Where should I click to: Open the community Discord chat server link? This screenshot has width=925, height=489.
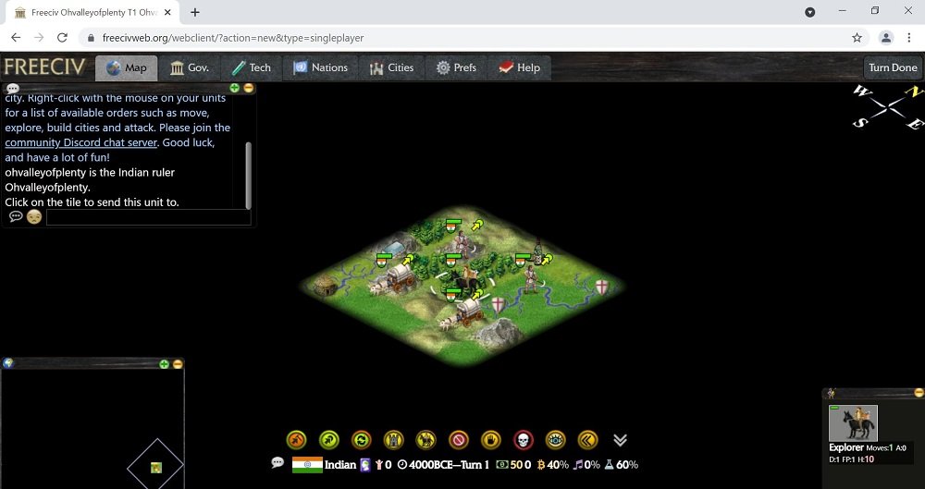tap(80, 142)
